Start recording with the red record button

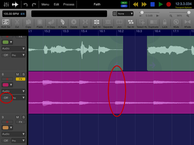click(x=169, y=4)
